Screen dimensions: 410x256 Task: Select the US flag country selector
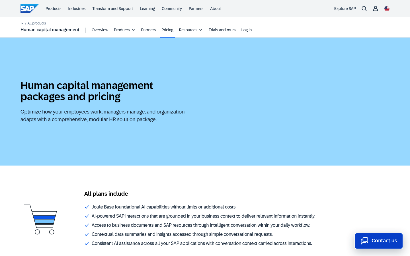point(387,9)
